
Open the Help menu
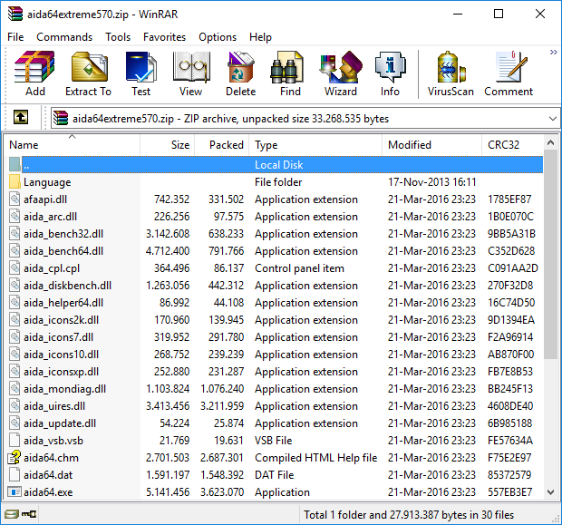[260, 37]
